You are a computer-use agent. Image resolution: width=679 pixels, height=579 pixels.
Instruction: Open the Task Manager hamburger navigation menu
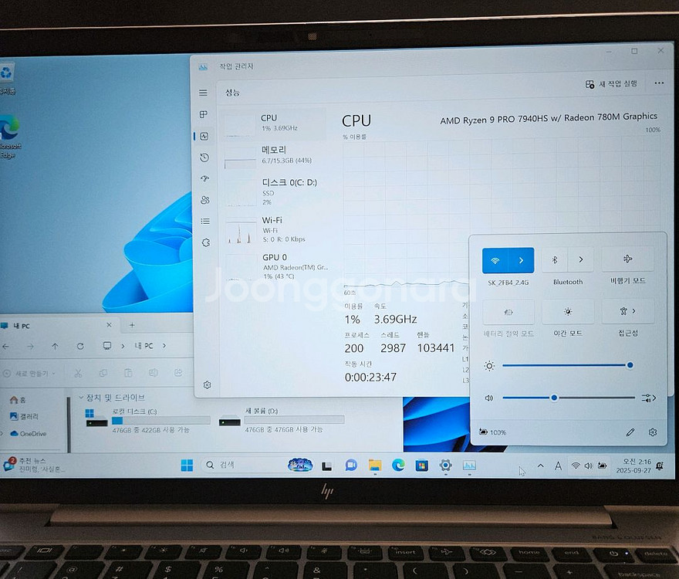pos(203,93)
